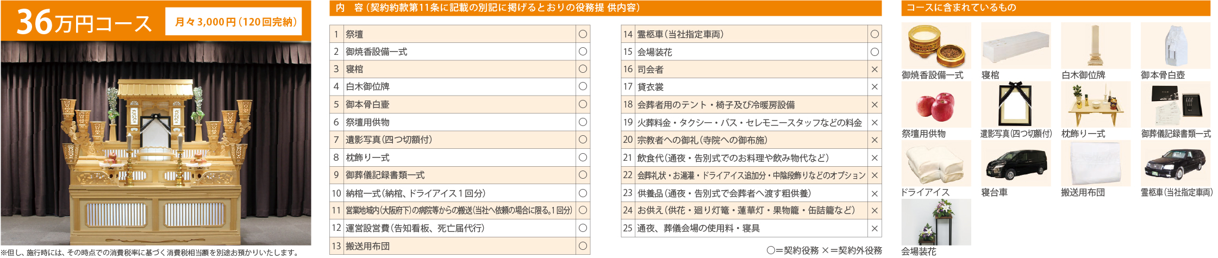Click the 御焼香設備一式 incense burner image

936,46
